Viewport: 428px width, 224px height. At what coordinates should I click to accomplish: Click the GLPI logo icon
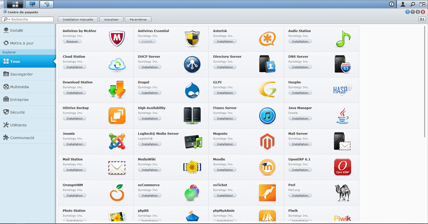click(x=267, y=90)
